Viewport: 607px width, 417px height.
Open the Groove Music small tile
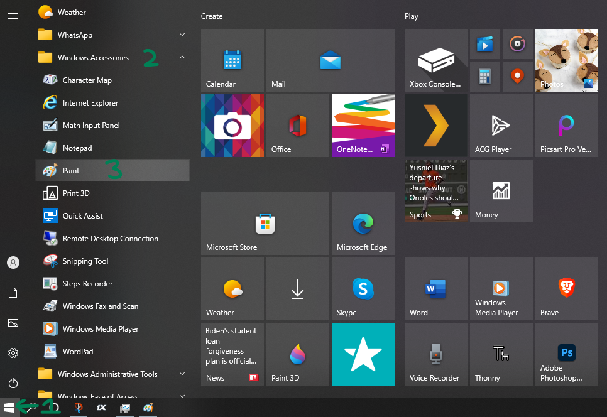pyautogui.click(x=518, y=44)
